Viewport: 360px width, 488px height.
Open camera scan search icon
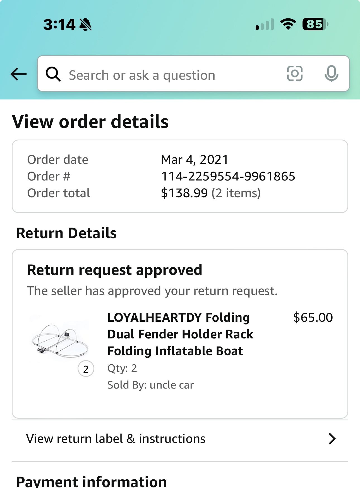[x=295, y=74]
